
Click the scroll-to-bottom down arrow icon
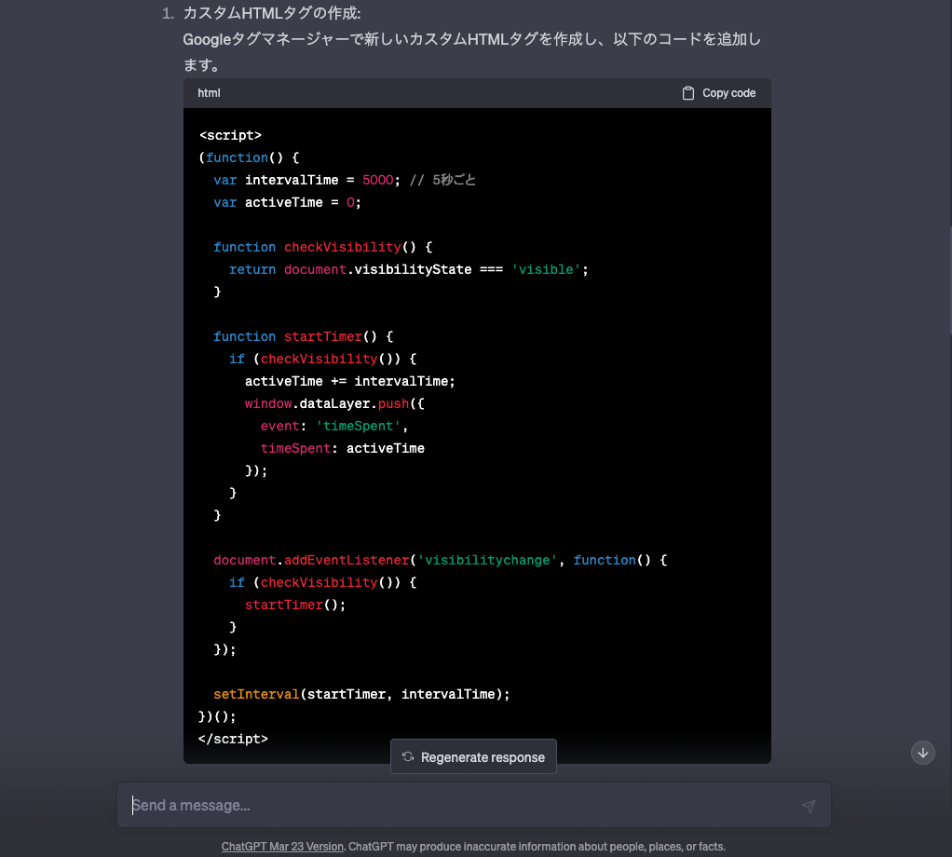point(923,753)
